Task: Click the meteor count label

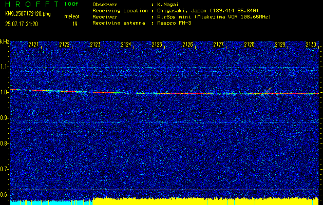Action: [72, 16]
